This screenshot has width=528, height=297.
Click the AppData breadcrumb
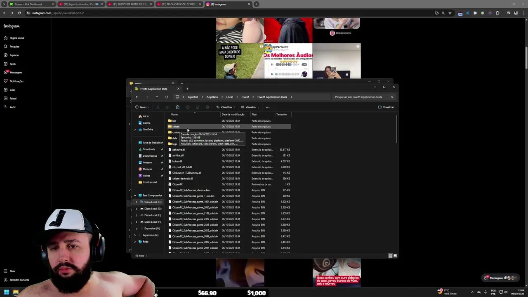pos(212,97)
